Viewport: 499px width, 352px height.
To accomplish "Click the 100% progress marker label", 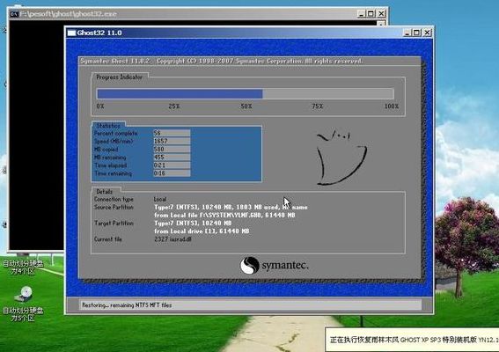I will (392, 106).
